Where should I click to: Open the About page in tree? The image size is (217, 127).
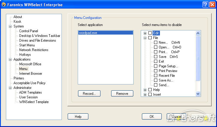tap(18, 17)
